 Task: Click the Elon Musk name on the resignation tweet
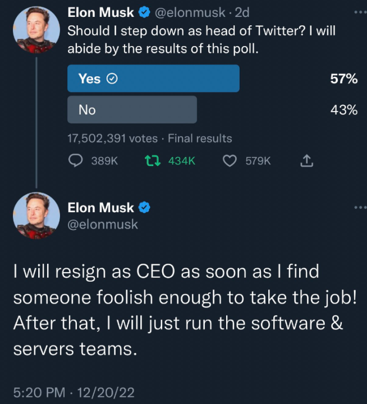pyautogui.click(x=100, y=208)
